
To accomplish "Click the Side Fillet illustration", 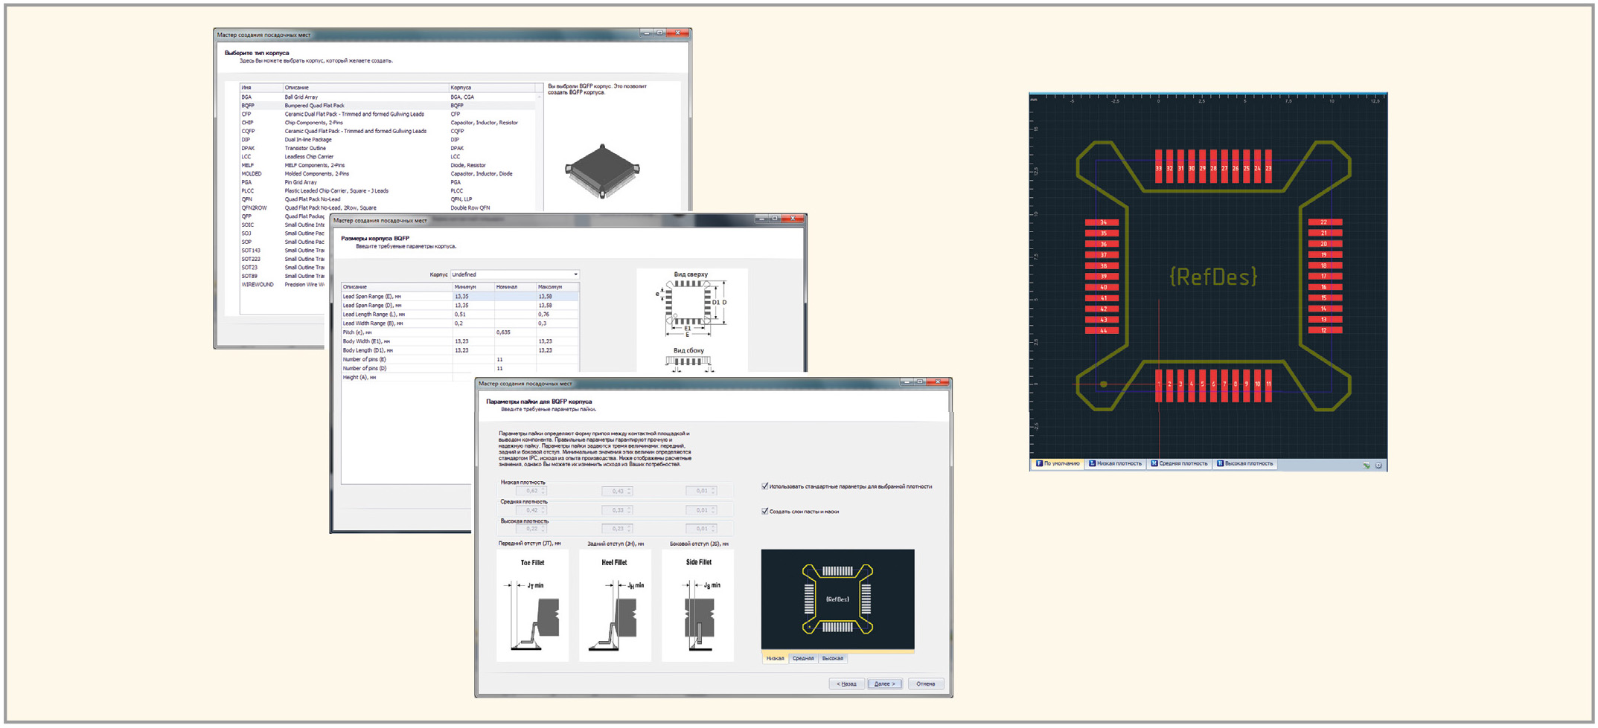I will (x=697, y=605).
